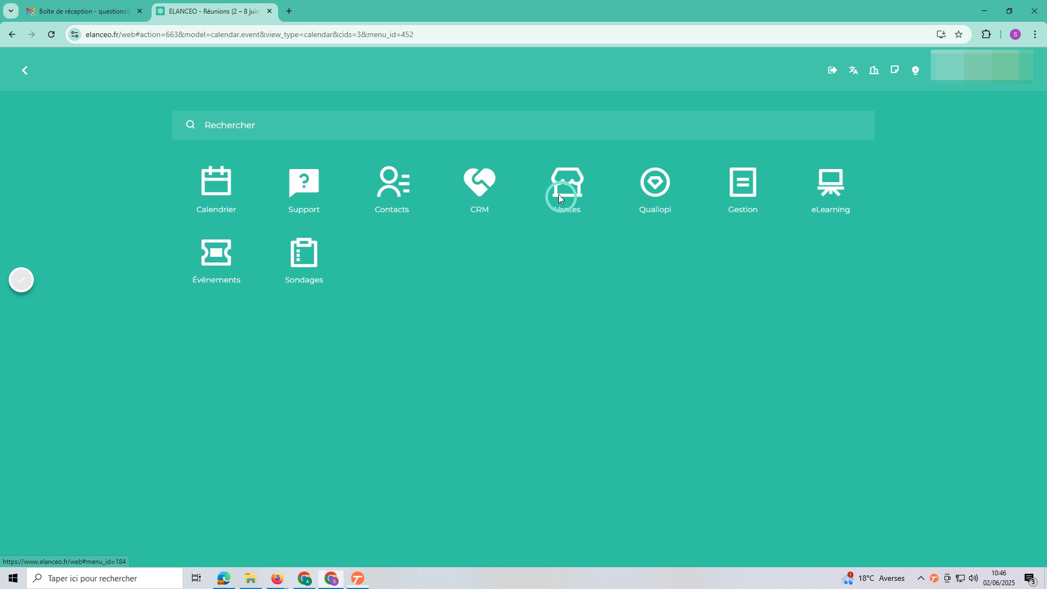
Task: Open the Événements app
Action: pos(216,261)
